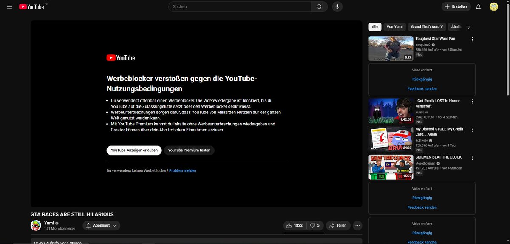
Task: Open SIDEMEN BEAT THE CLOCK thumbnail
Action: (x=391, y=167)
